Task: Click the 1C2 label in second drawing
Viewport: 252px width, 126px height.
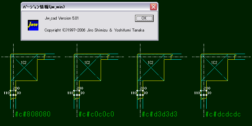Action: click(87, 63)
